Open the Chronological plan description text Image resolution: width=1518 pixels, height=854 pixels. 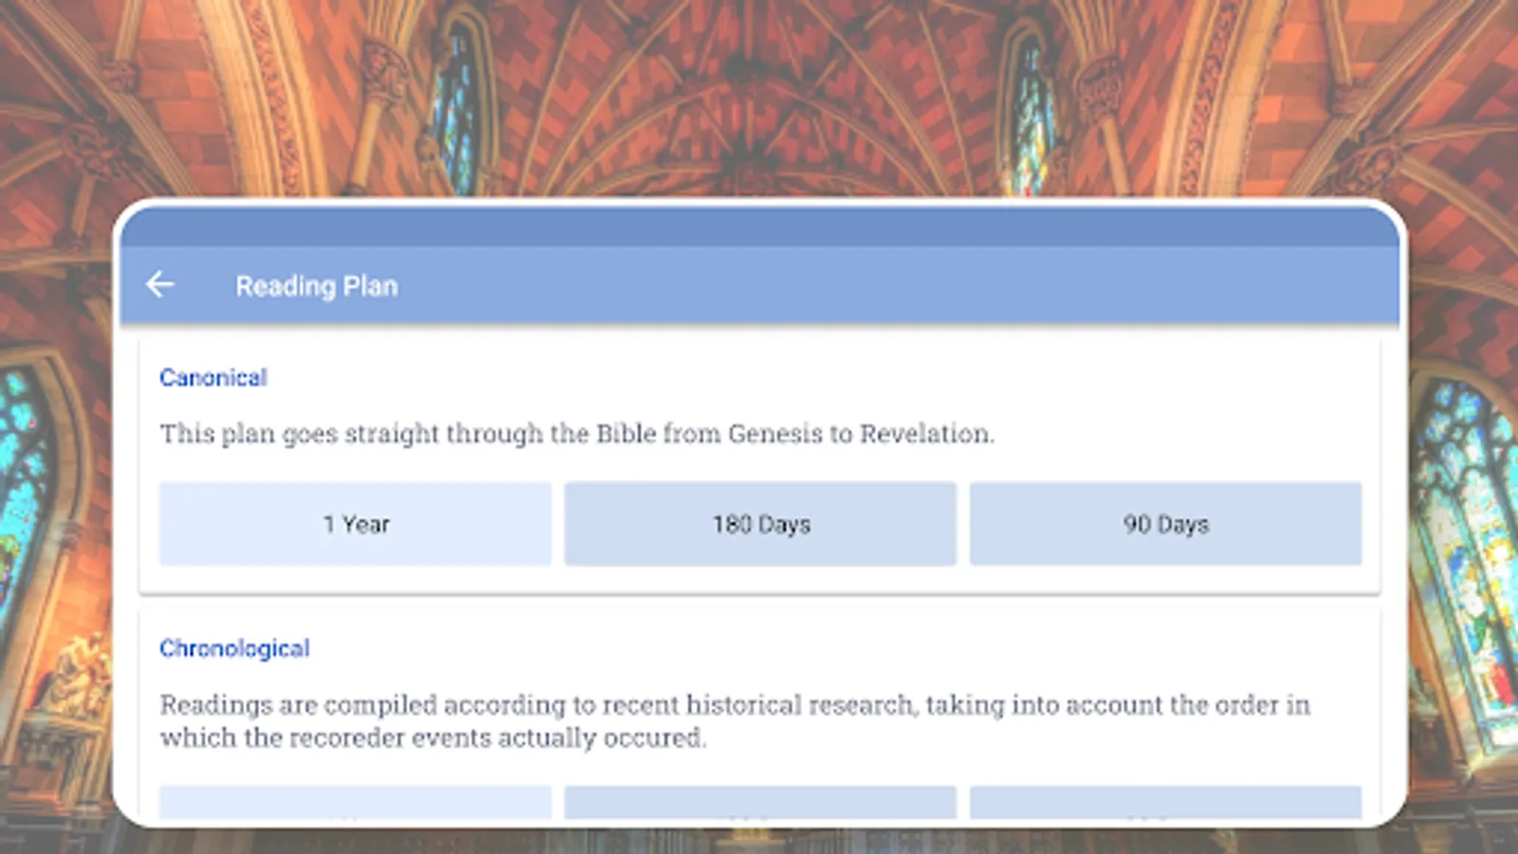coord(735,721)
